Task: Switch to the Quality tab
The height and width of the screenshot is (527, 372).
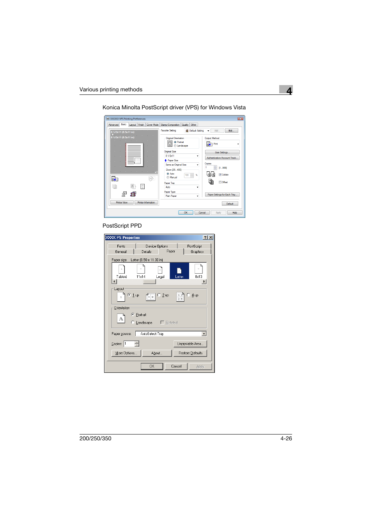Action: [x=185, y=125]
